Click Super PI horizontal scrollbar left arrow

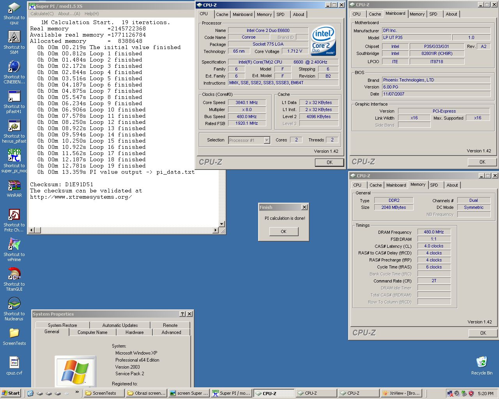(x=32, y=230)
